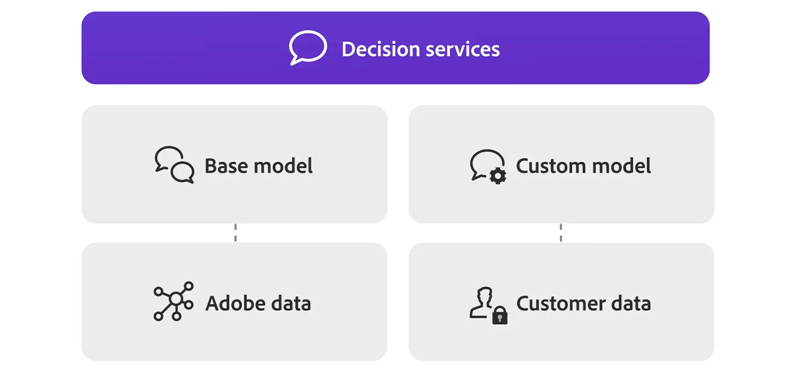Click dashed connector between Custom model and Customer data

pyautogui.click(x=561, y=233)
